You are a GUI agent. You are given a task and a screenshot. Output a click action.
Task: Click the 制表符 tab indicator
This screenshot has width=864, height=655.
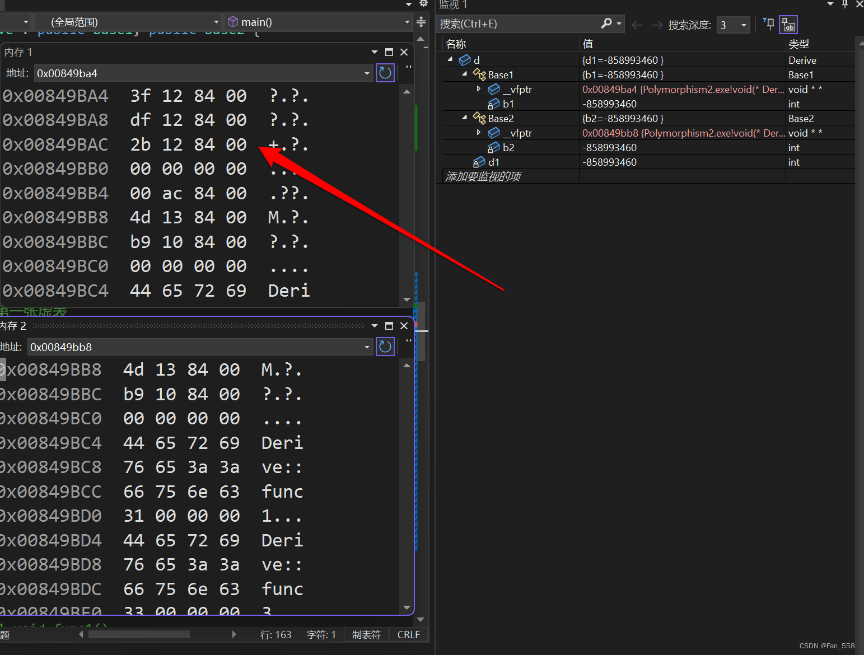point(366,635)
